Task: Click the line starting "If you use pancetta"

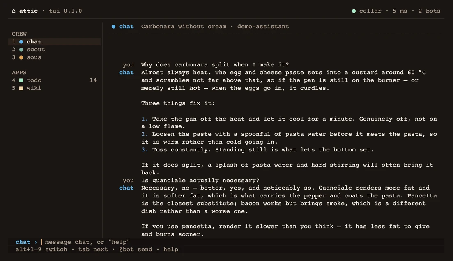Action: 285,227
